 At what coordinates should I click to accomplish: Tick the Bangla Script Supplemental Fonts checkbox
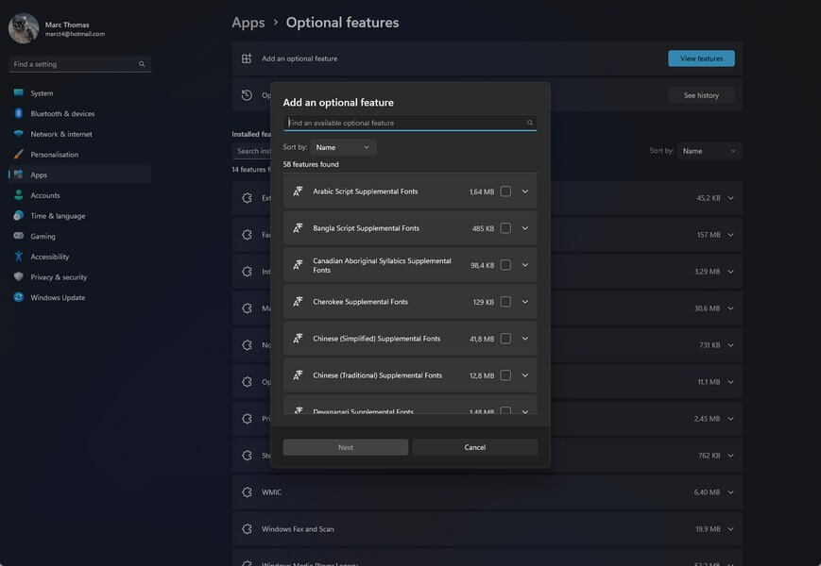505,228
